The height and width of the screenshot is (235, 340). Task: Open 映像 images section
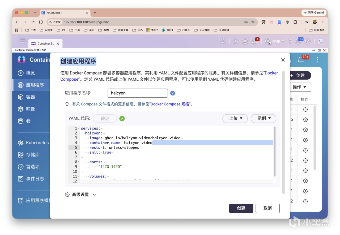[31, 109]
